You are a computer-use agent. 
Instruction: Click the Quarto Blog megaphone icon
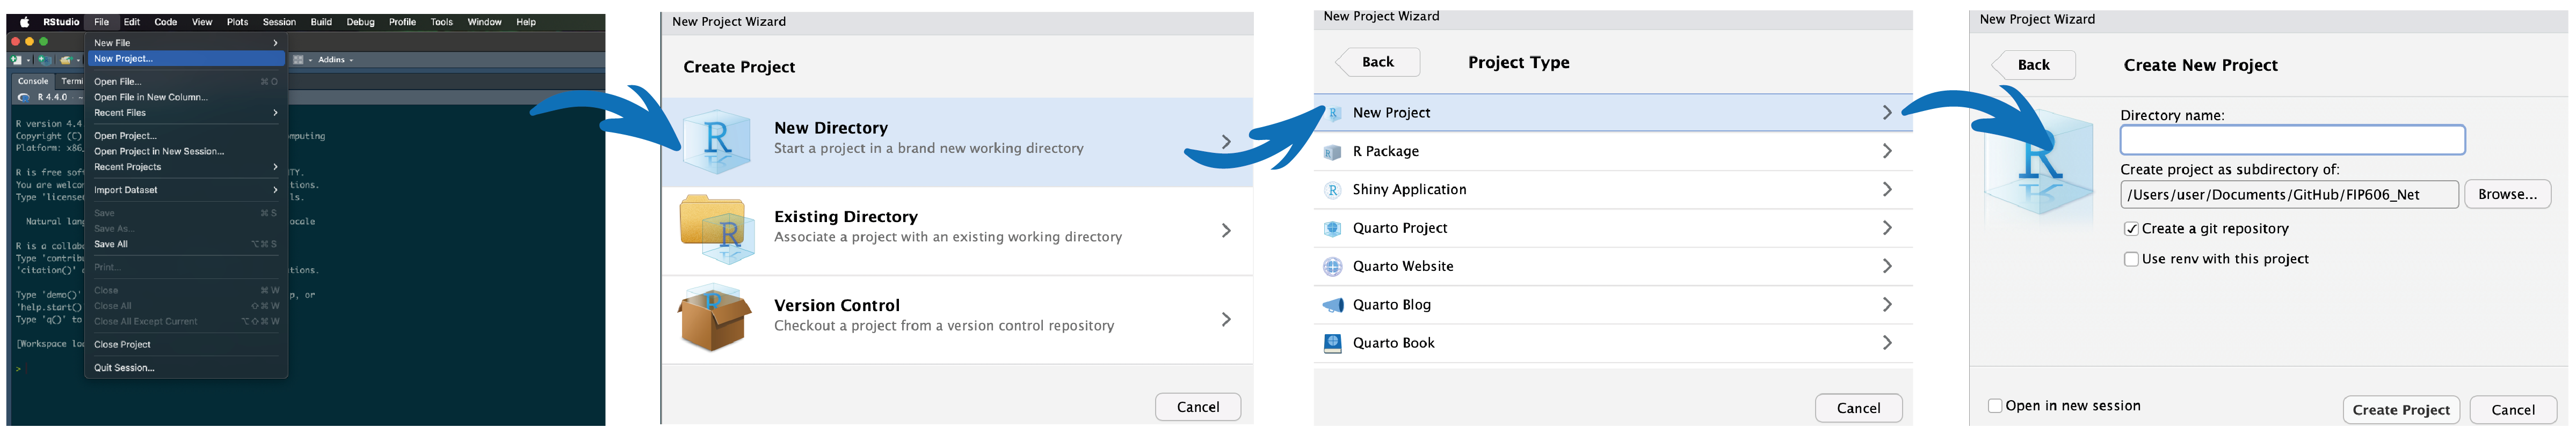point(1332,304)
